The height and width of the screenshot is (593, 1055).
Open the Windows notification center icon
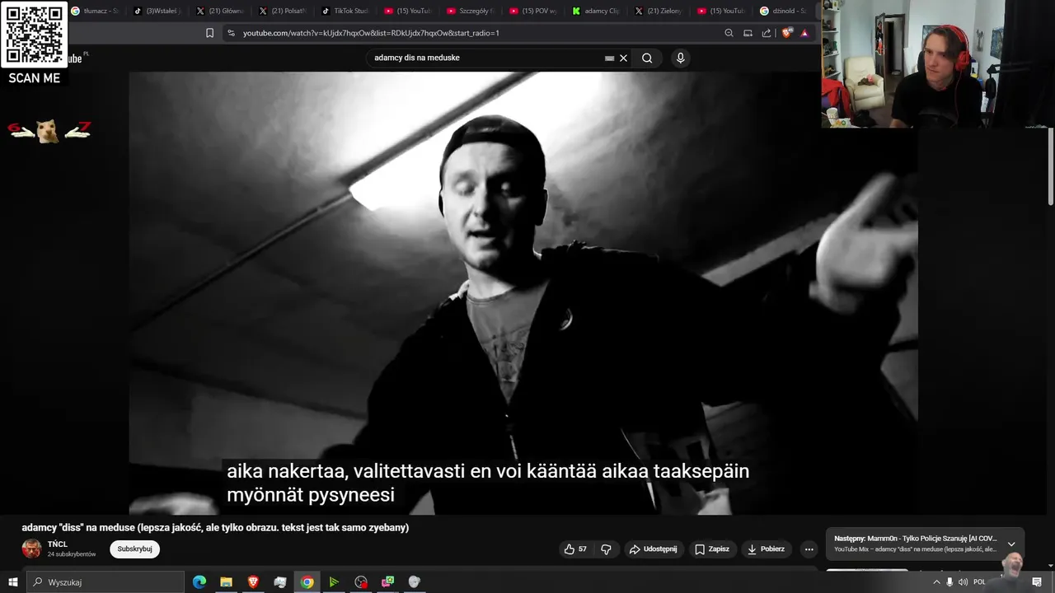(x=1037, y=582)
